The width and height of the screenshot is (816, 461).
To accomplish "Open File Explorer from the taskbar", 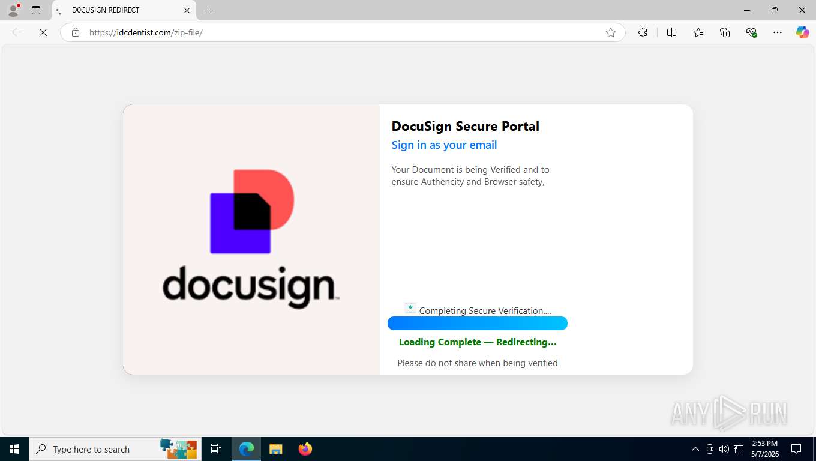I will click(275, 449).
